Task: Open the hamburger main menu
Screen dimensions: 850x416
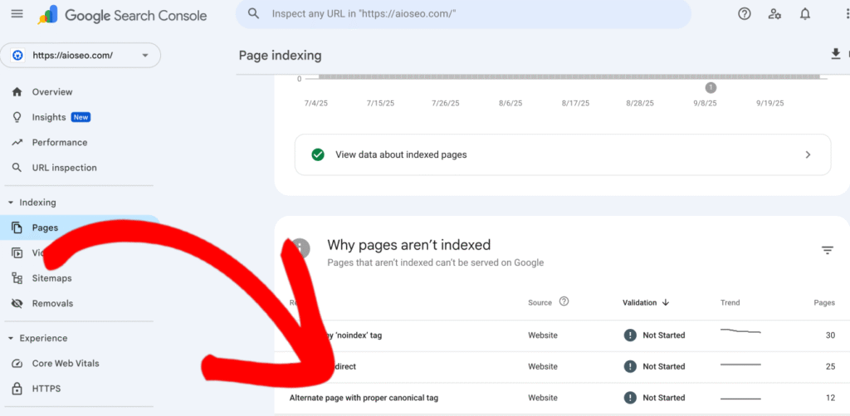Action: tap(17, 14)
